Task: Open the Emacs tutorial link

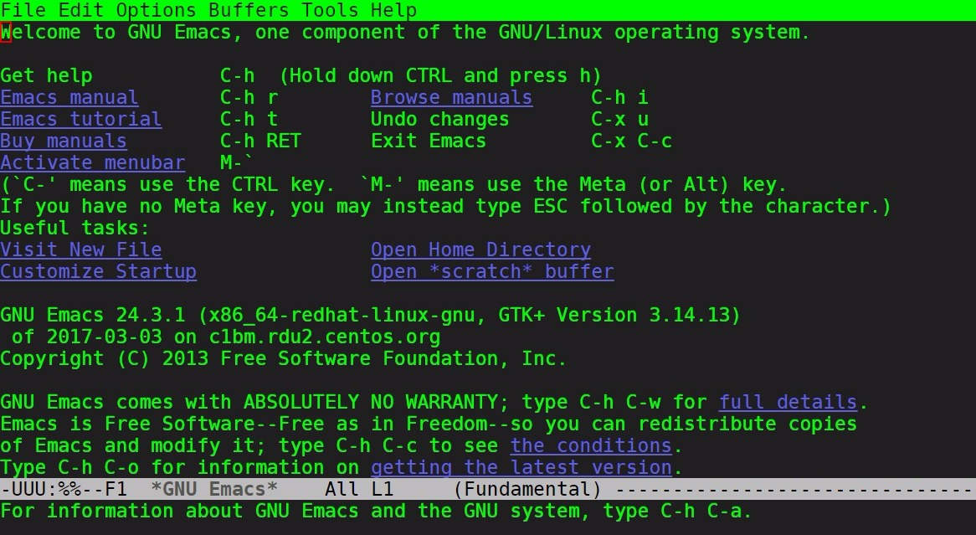Action: tap(81, 120)
